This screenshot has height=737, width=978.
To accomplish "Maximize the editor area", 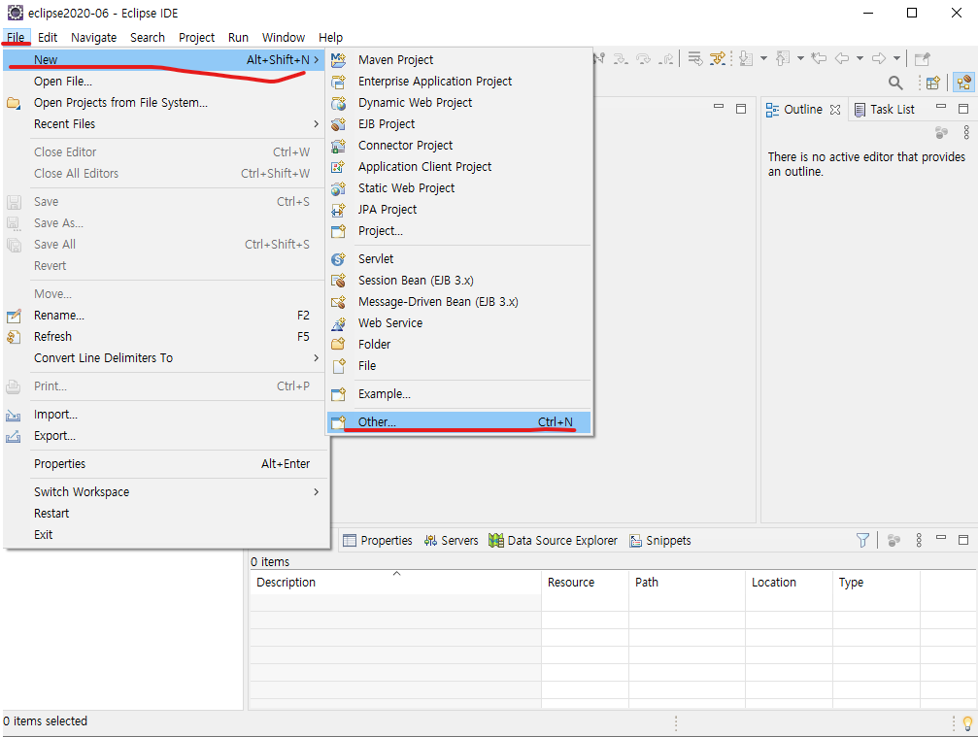I will [741, 109].
